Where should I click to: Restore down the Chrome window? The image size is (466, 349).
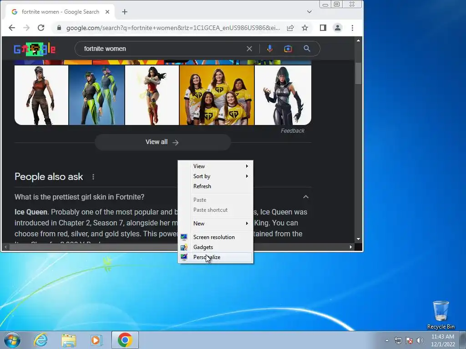pyautogui.click(x=337, y=4)
